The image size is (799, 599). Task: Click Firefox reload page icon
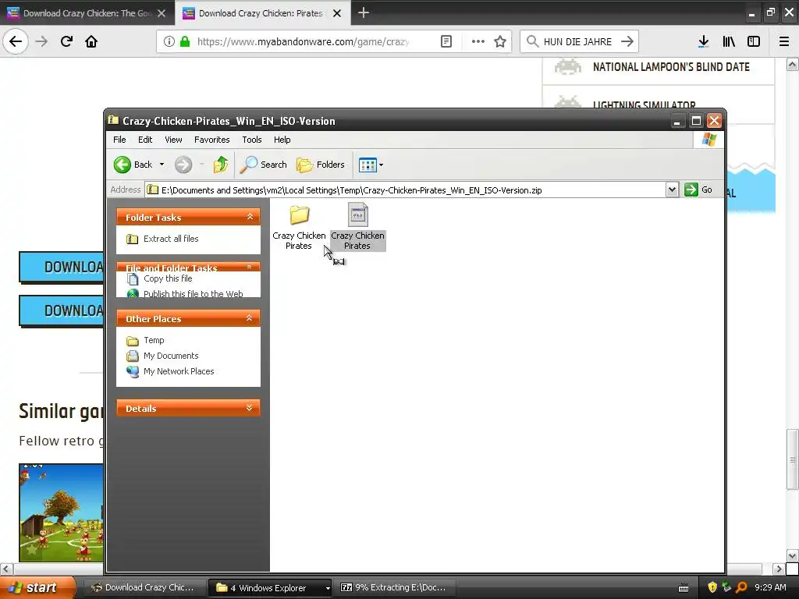(66, 41)
